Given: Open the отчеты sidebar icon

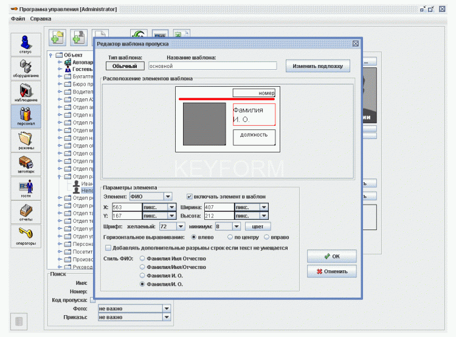Looking at the screenshot, I should click(x=26, y=212).
